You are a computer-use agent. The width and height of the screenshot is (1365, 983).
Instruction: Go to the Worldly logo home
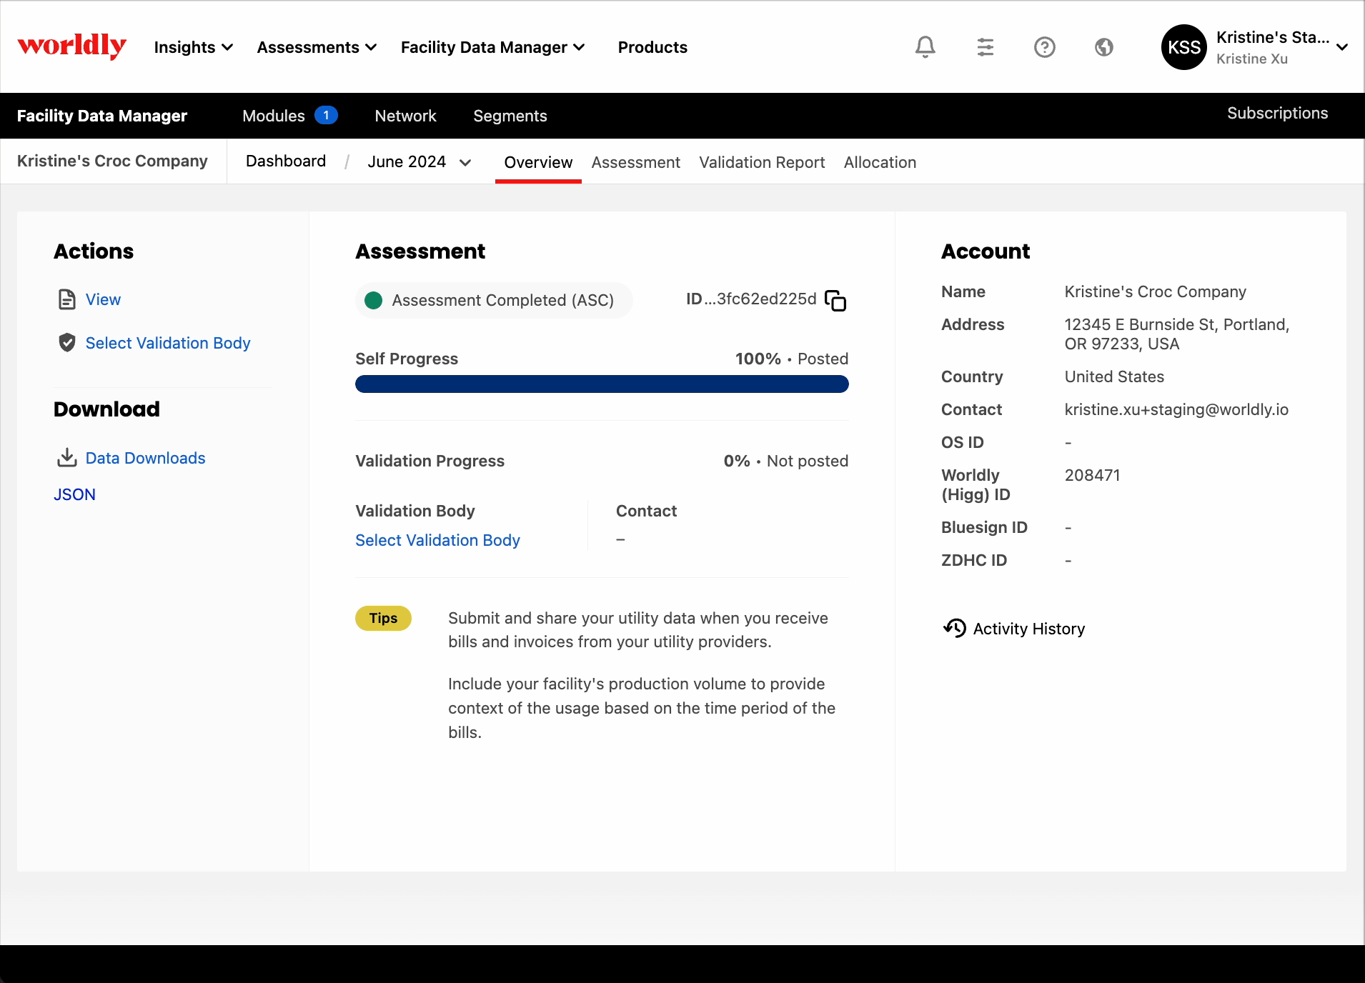(x=72, y=46)
